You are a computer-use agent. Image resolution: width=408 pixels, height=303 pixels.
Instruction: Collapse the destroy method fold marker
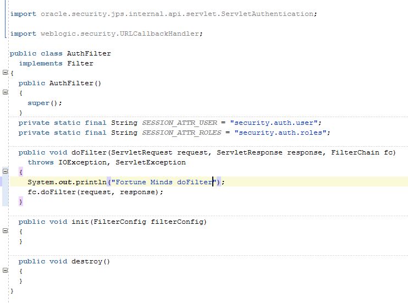click(5, 270)
